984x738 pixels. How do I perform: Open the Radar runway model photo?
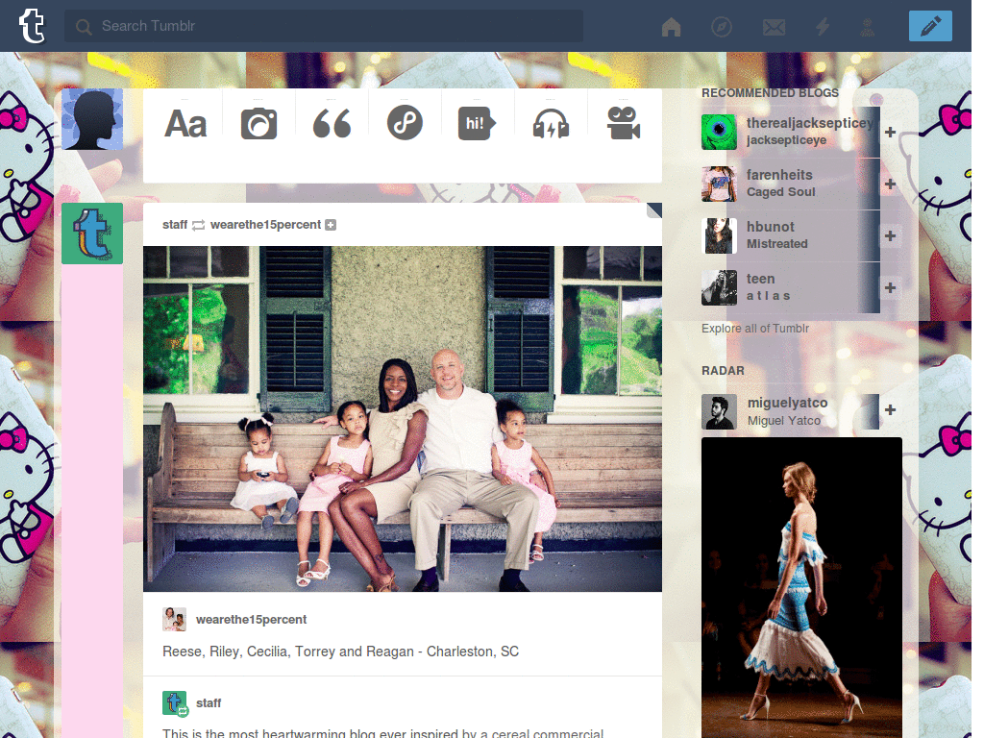[x=801, y=587]
